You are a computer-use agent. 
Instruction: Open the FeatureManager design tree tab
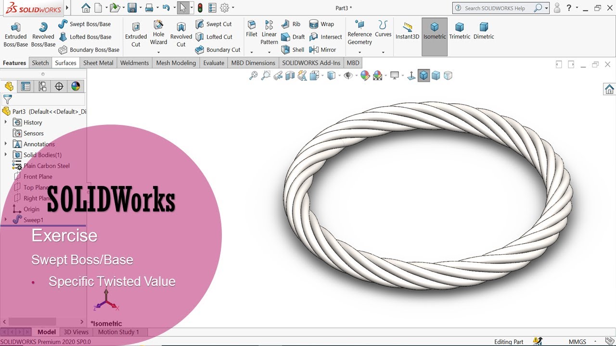[9, 86]
